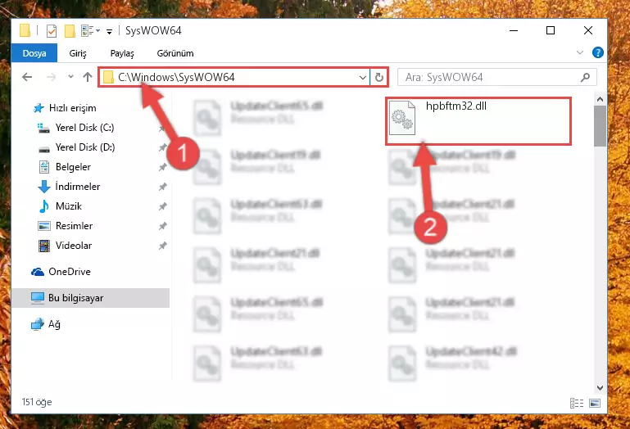The height and width of the screenshot is (429, 630).
Task: Click the pin icon next to Videolar
Action: tap(162, 246)
